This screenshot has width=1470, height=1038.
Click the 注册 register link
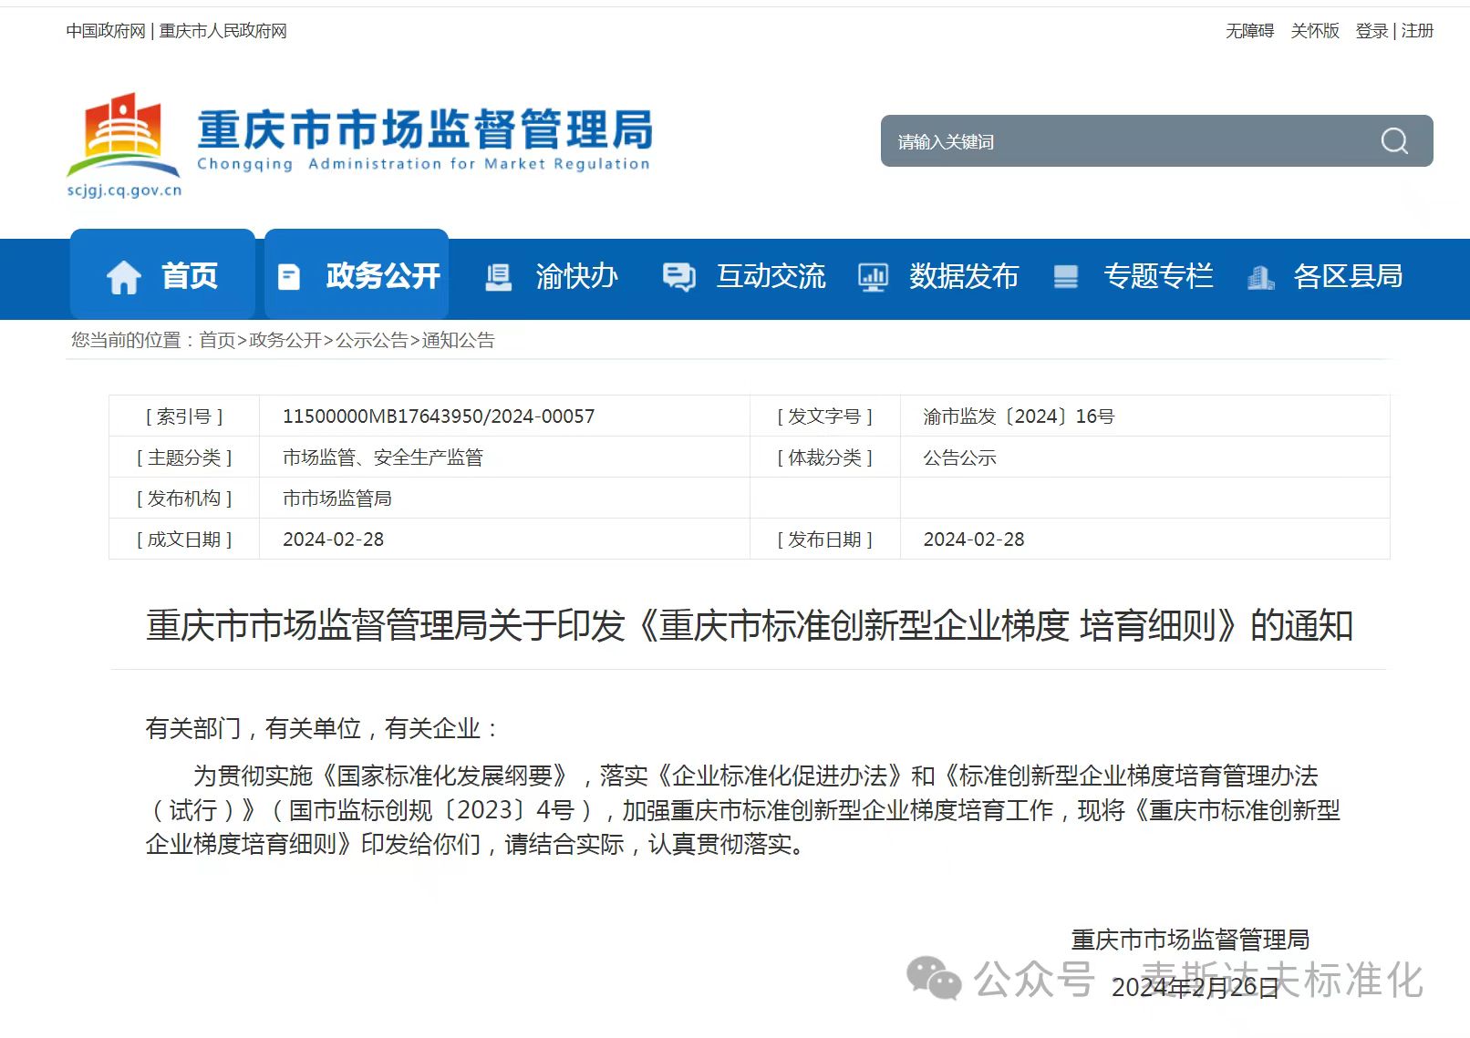[x=1417, y=31]
